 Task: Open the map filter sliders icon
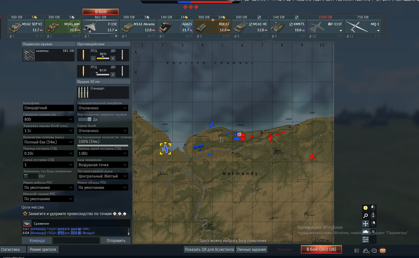click(x=365, y=240)
